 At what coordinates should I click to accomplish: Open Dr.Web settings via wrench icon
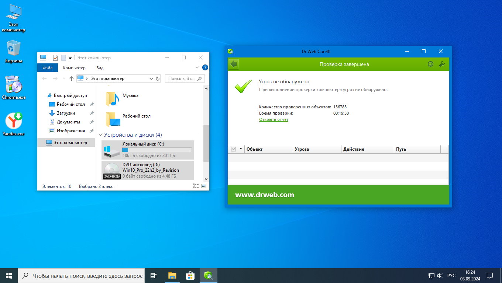click(x=442, y=64)
